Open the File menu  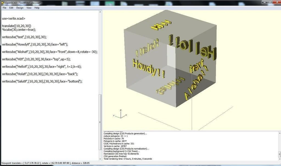4,8
